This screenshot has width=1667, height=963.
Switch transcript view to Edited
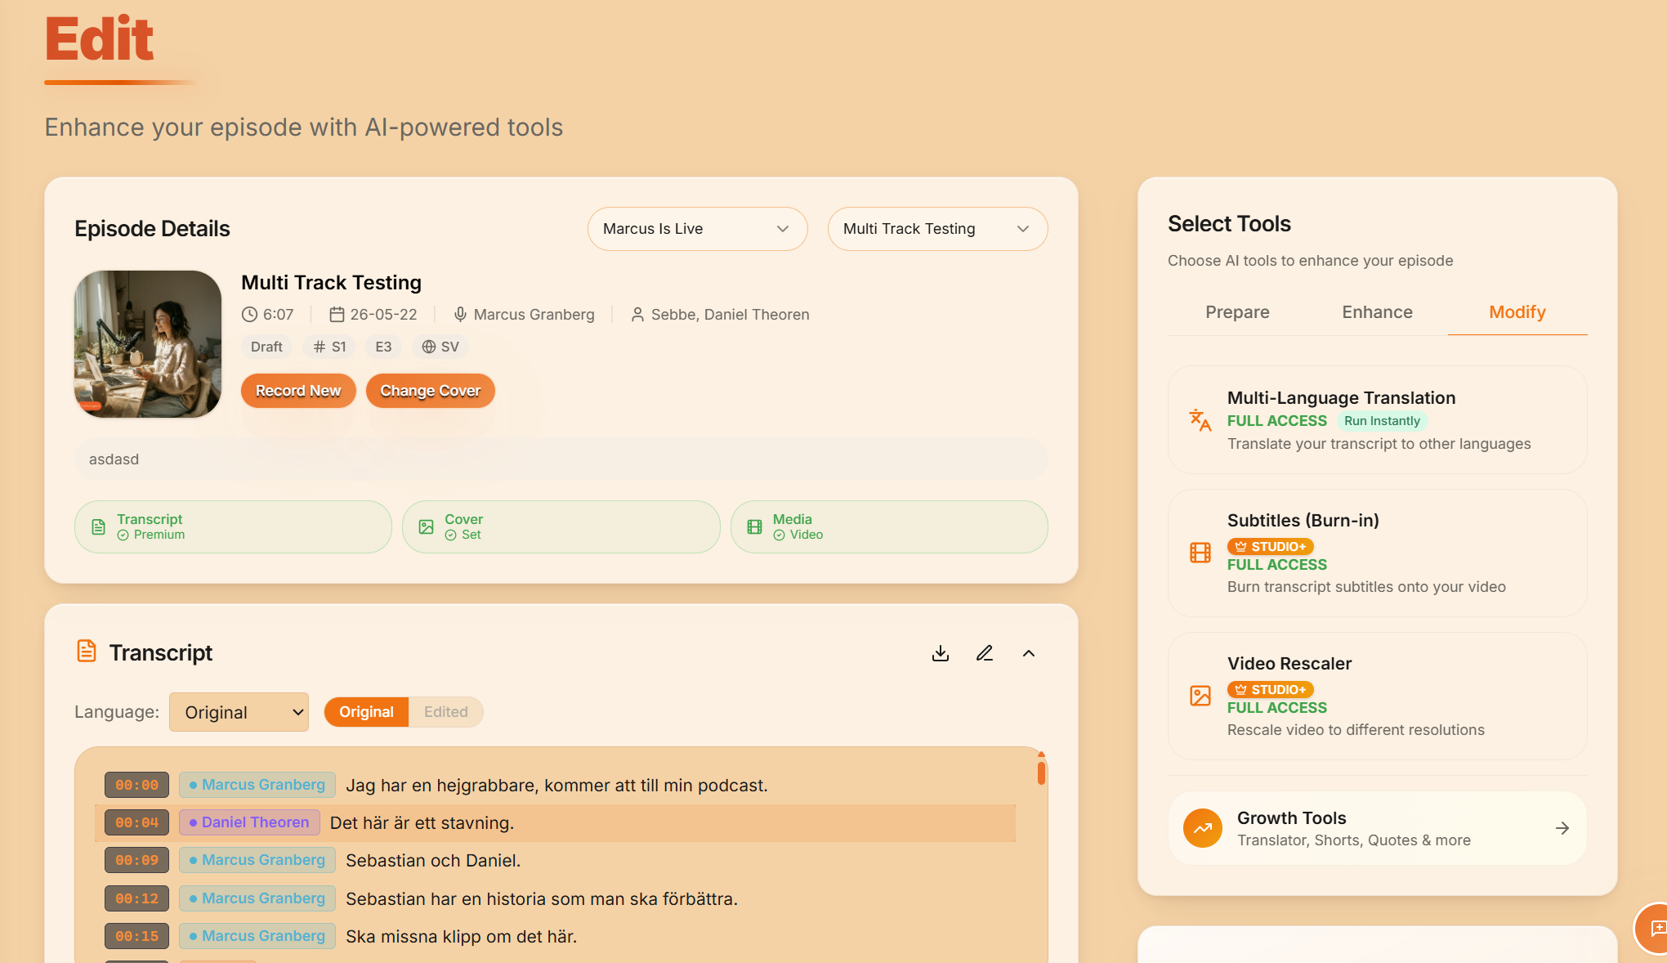pos(446,712)
